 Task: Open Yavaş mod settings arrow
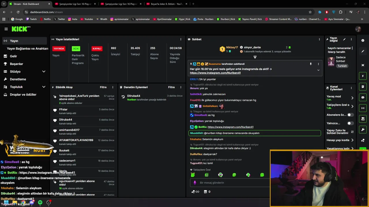(x=352, y=98)
